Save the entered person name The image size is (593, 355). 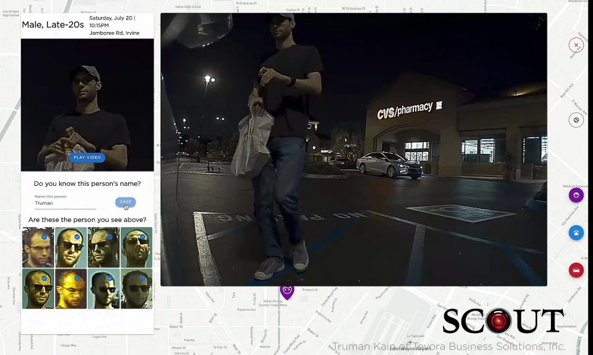coord(125,202)
